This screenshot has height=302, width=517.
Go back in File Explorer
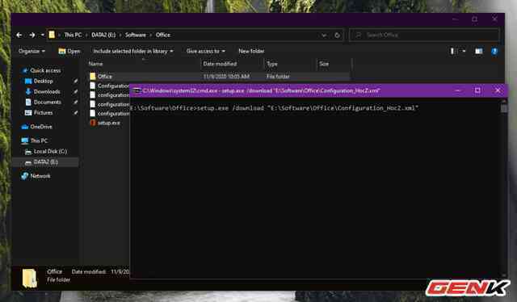pyautogui.click(x=19, y=35)
